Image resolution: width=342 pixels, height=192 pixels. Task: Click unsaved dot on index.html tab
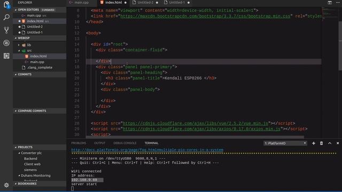pos(126,3)
